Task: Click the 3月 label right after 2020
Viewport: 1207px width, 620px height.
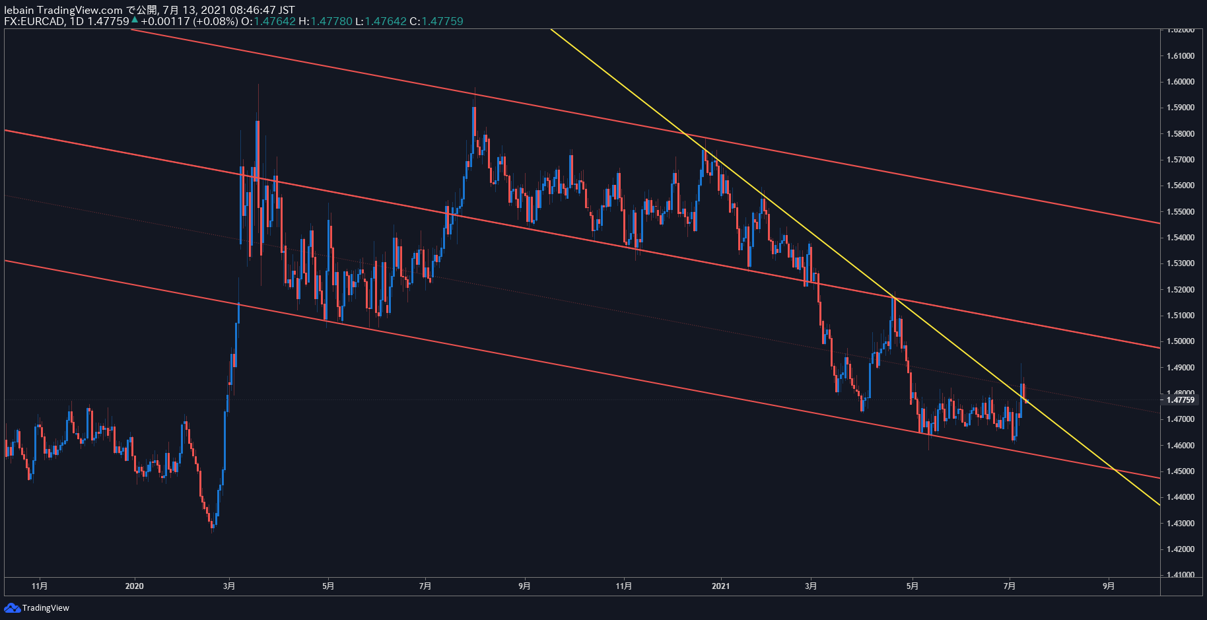Action: (x=229, y=586)
